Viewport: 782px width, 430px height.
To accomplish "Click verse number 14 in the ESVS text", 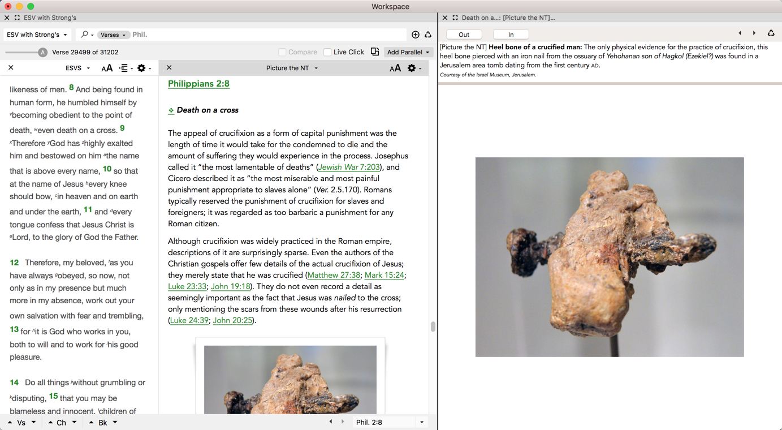I will coord(14,382).
